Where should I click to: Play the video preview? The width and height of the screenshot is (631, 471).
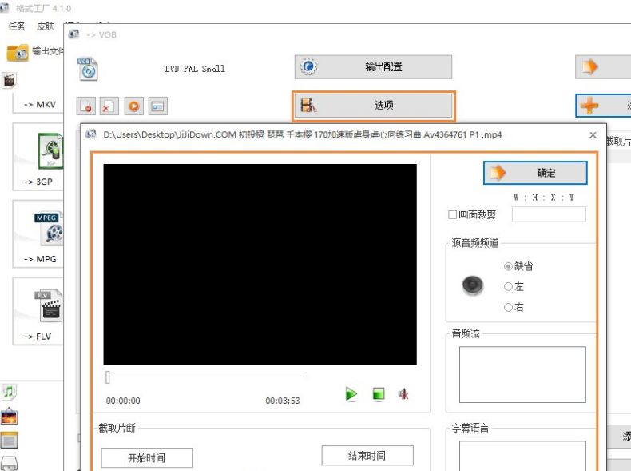click(x=351, y=393)
